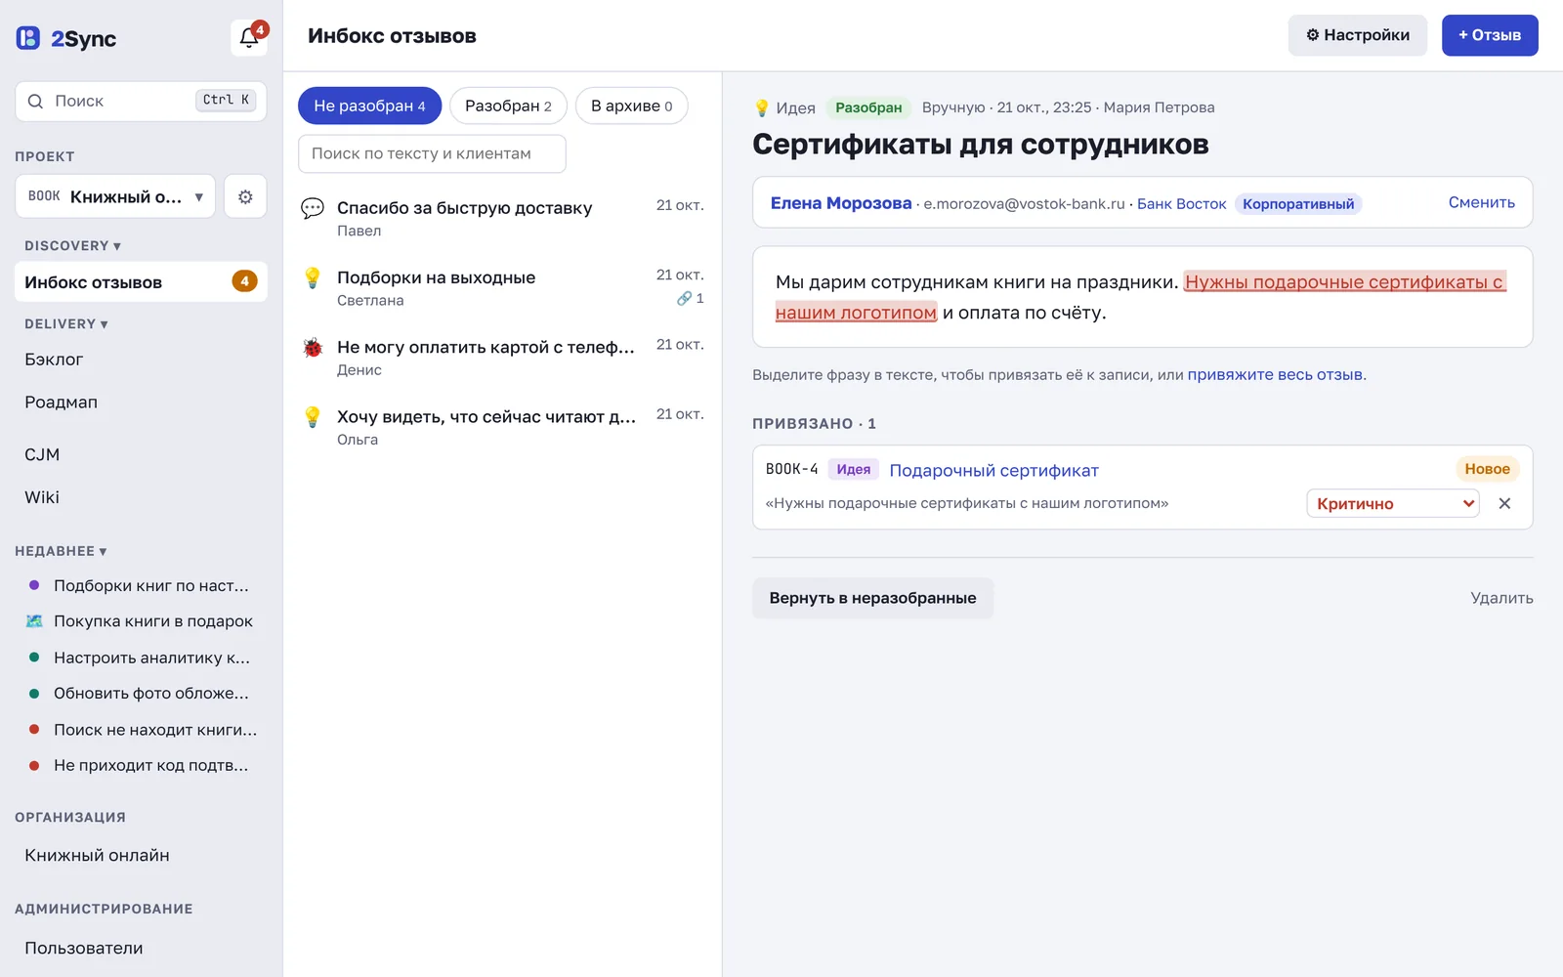The width and height of the screenshot is (1563, 977).
Task: Open recent item Поиск не находит книги…
Action: pos(141,729)
